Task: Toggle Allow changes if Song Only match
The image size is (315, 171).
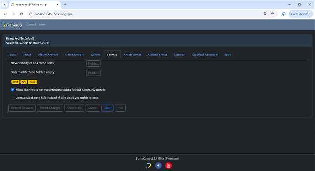Action: pos(12,90)
